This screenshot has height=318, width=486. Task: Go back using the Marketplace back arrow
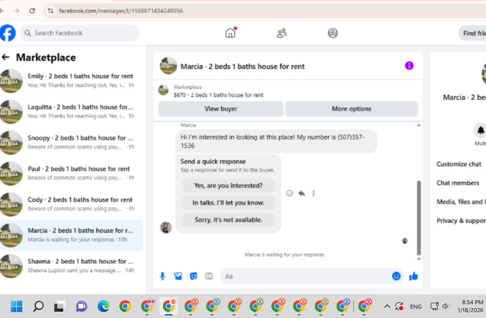pos(5,57)
